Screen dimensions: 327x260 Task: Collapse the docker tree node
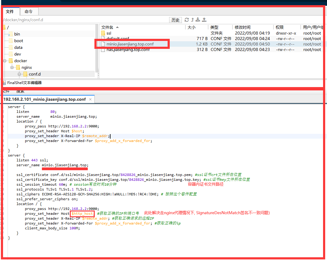point(5,61)
